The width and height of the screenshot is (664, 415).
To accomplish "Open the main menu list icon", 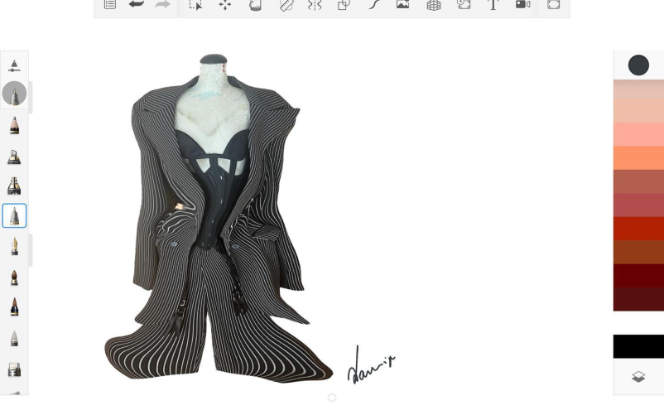I will tap(109, 5).
